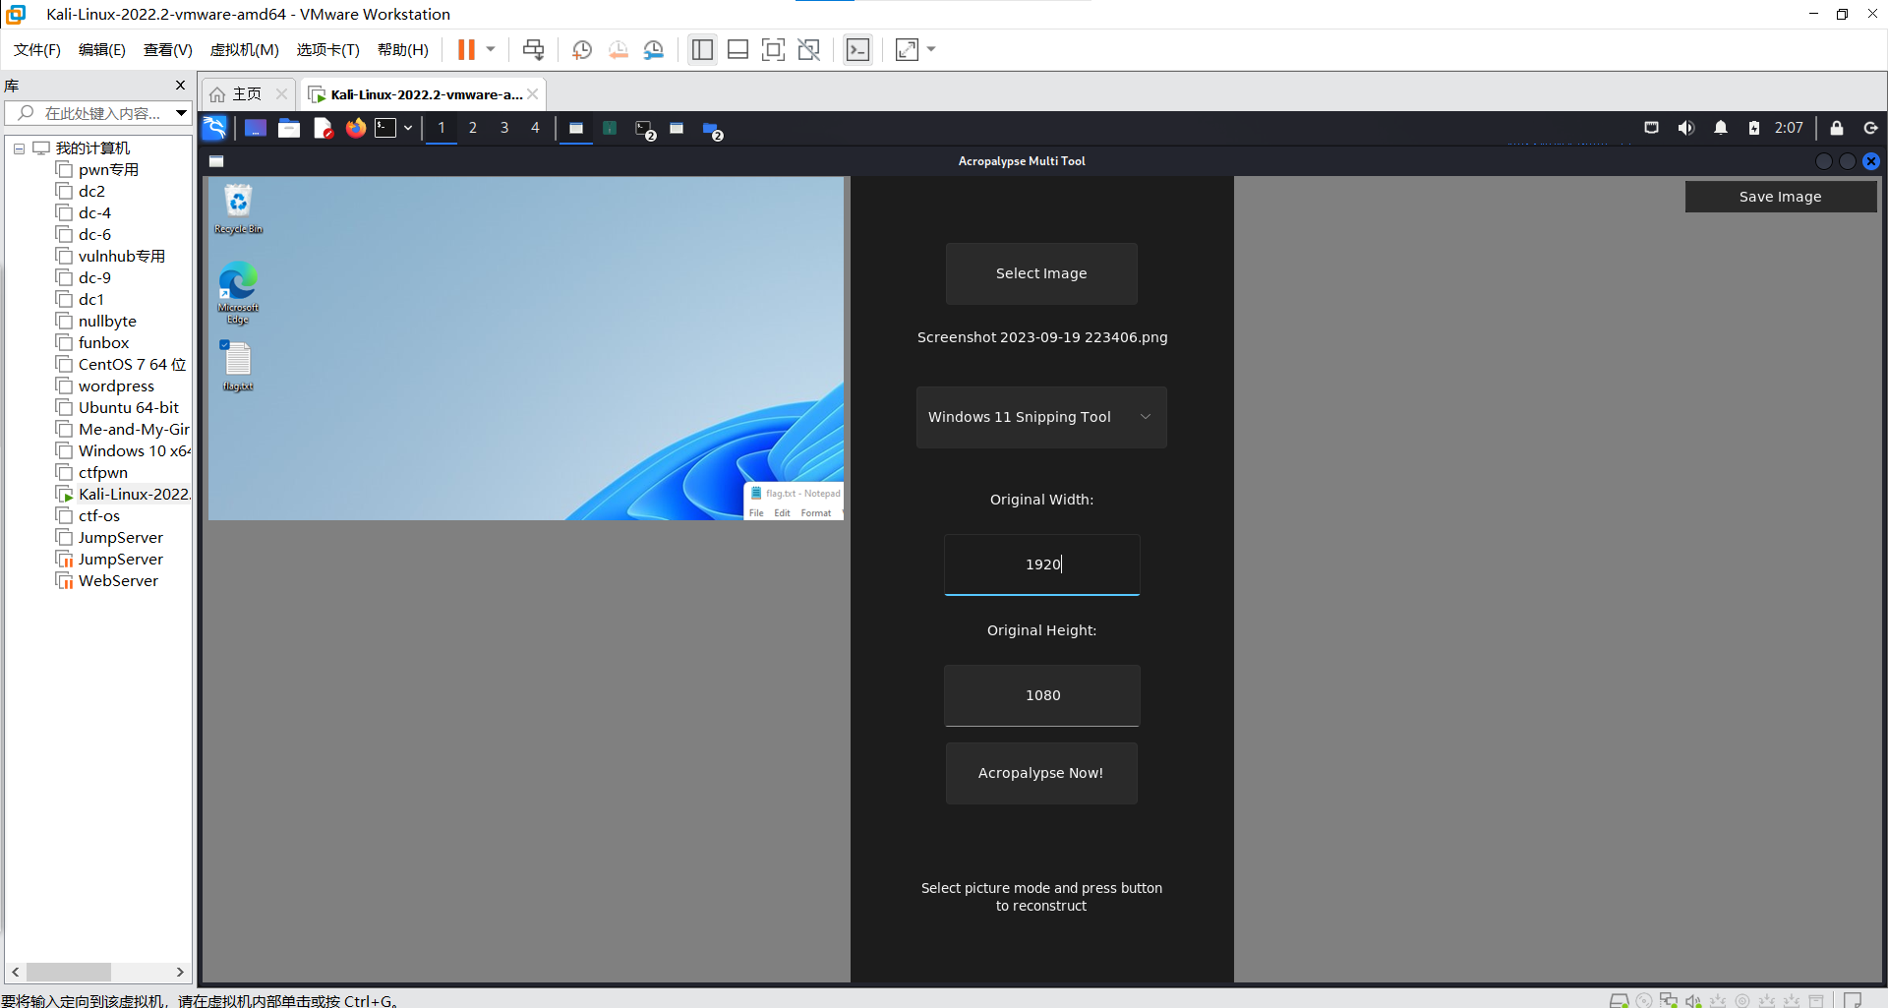Launch Firefox from the Kali panel
The width and height of the screenshot is (1888, 1008).
[x=356, y=128]
